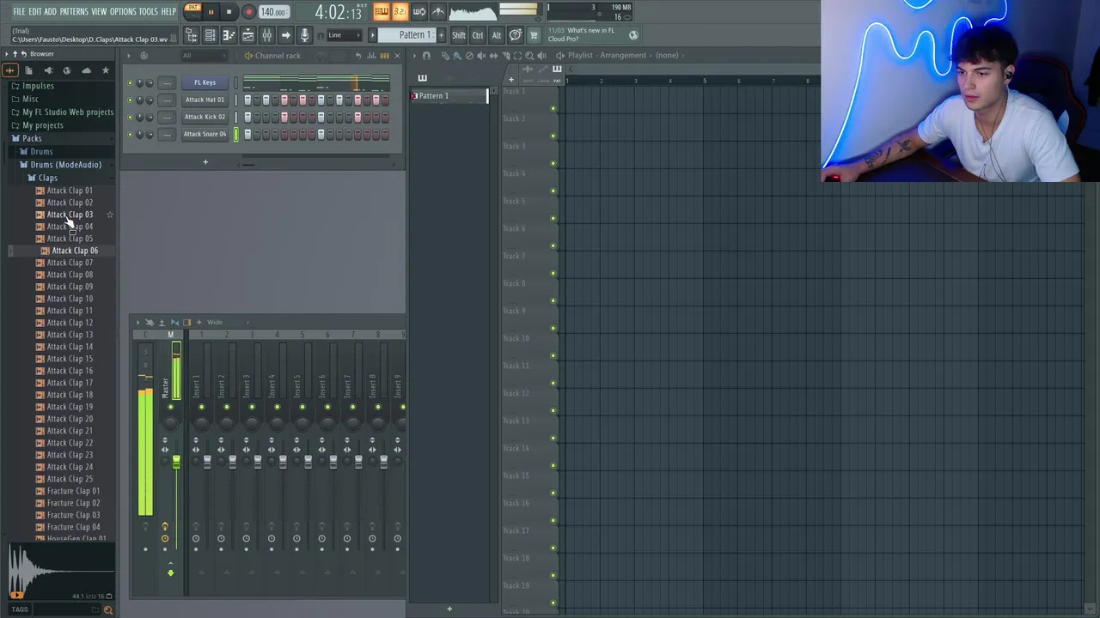The height and width of the screenshot is (618, 1100).
Task: Mute the FL Keys channel LED
Action: 130,83
